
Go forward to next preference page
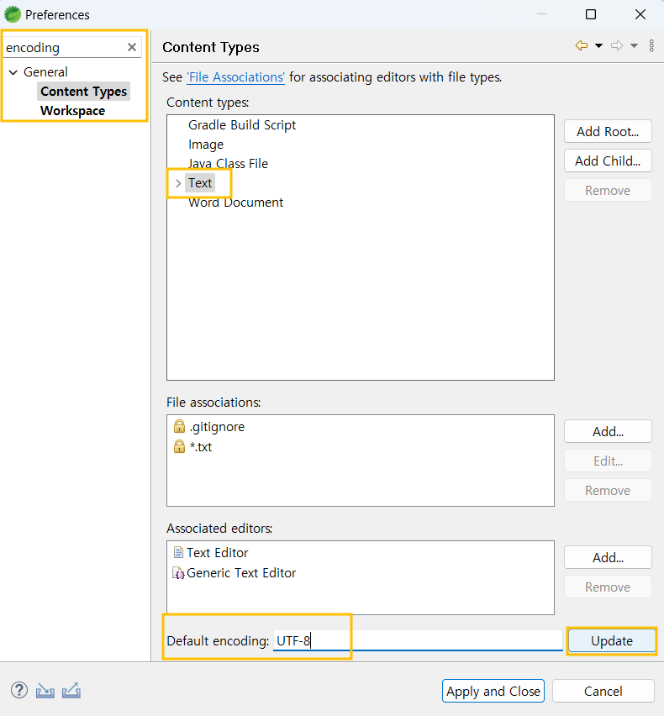coord(617,45)
